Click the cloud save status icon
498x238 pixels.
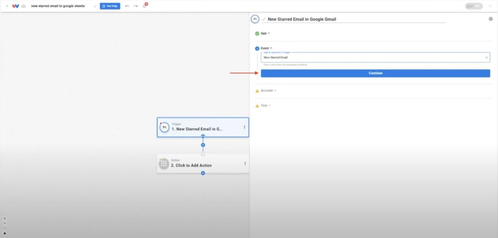coord(23,6)
